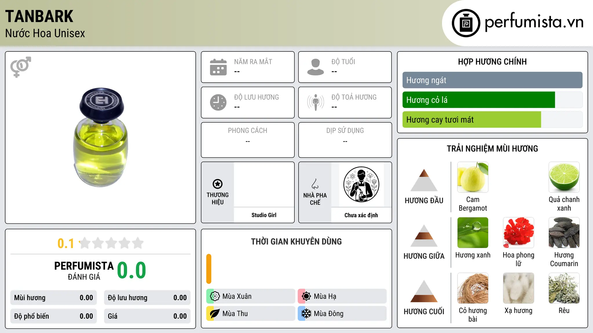Click the star badge brand icon

coord(217,184)
